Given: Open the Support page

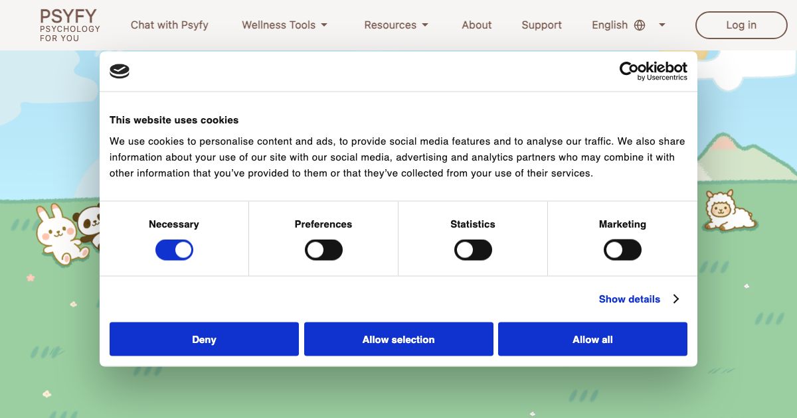Looking at the screenshot, I should point(541,25).
